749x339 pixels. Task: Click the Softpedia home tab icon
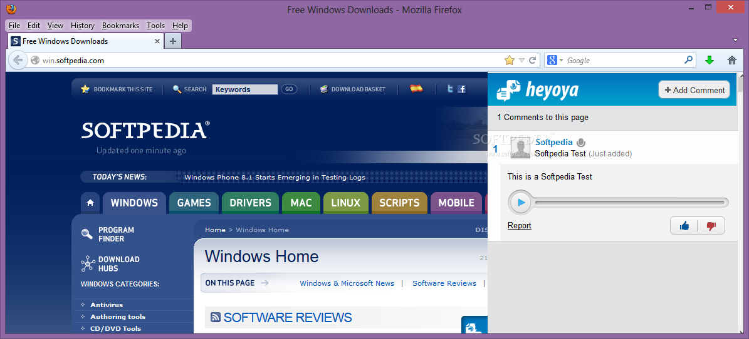(x=90, y=203)
